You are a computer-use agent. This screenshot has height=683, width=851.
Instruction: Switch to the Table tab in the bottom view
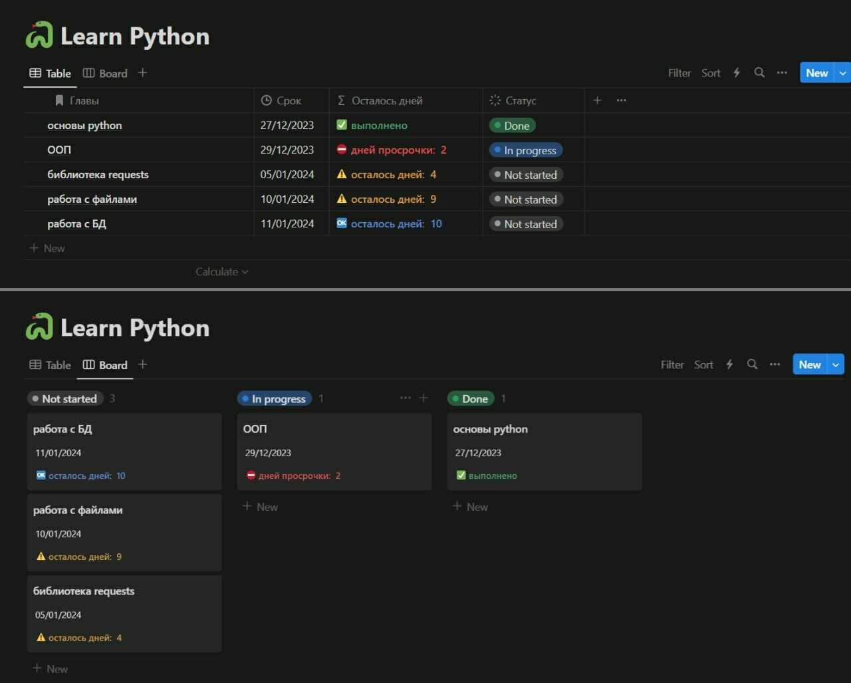(x=51, y=365)
